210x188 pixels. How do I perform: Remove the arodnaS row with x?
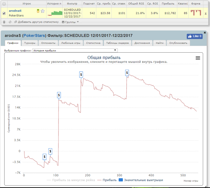click(x=205, y=14)
